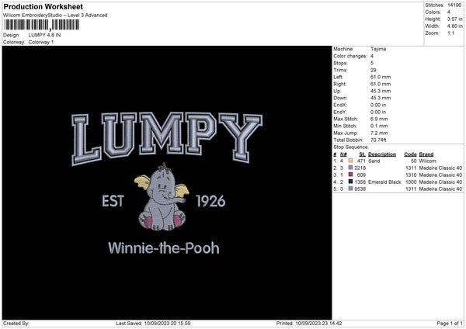Click the Emerald Black color swatch
The image size is (466, 329).
(x=351, y=182)
